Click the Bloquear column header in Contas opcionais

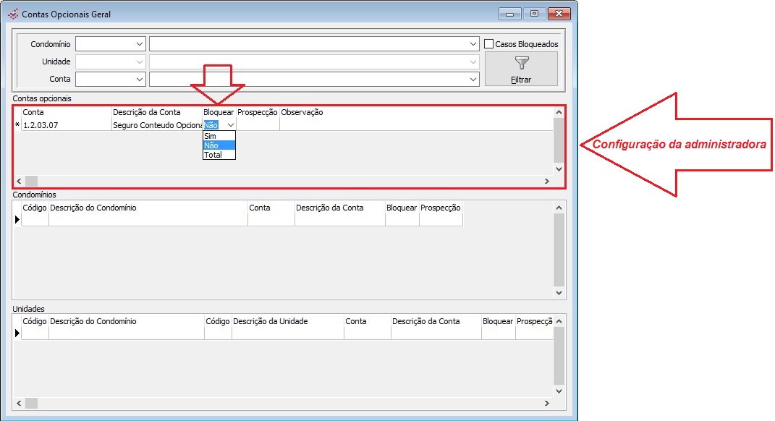[219, 112]
